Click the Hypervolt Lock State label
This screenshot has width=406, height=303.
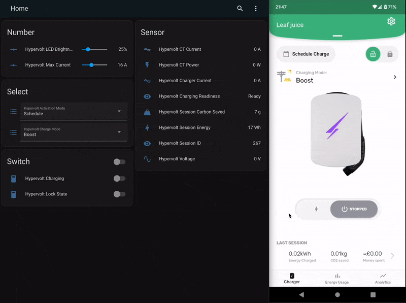pos(46,194)
